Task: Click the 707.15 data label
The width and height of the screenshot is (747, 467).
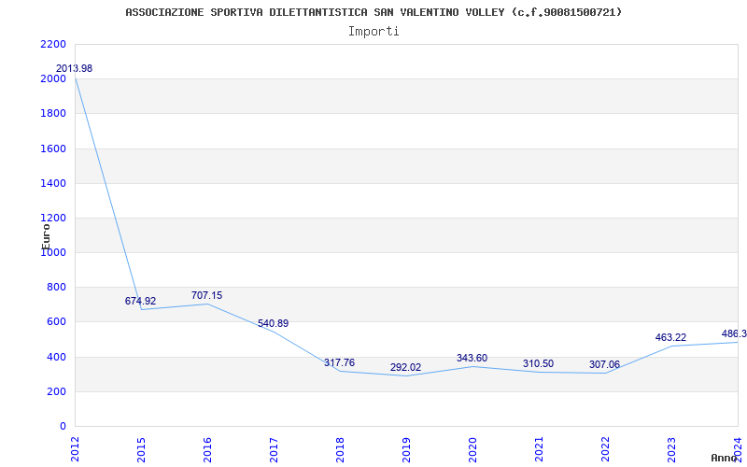Action: (x=206, y=295)
